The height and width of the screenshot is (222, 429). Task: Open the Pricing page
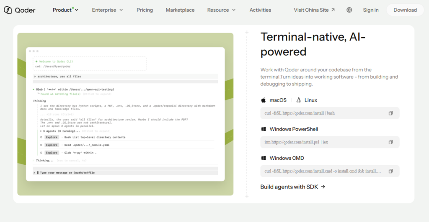click(x=145, y=10)
